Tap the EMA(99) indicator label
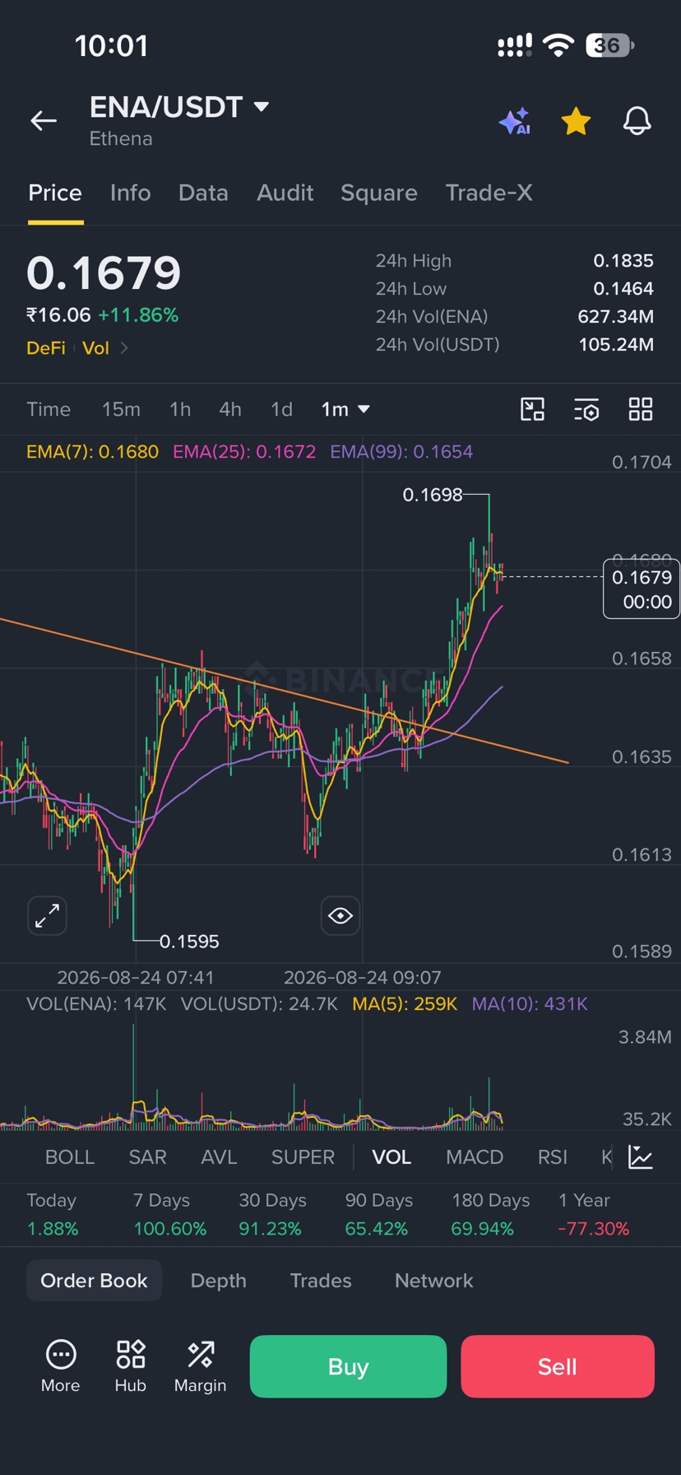This screenshot has width=681, height=1475. tap(401, 452)
